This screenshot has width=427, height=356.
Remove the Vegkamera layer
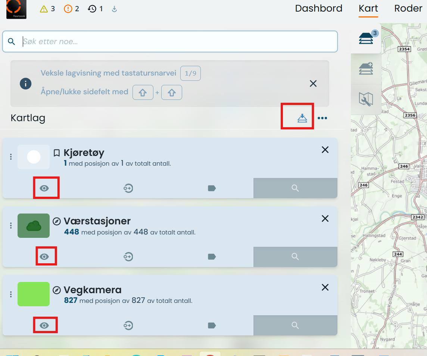pyautogui.click(x=325, y=287)
